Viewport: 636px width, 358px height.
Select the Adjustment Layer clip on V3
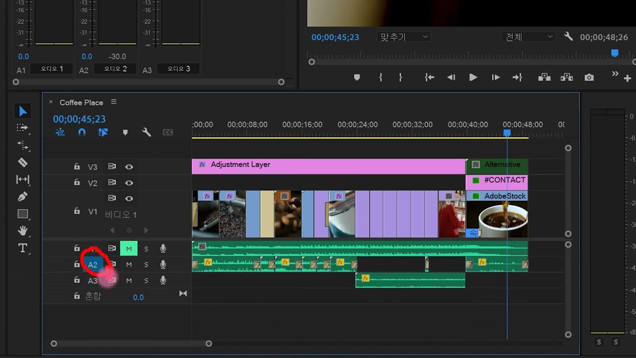pos(328,167)
